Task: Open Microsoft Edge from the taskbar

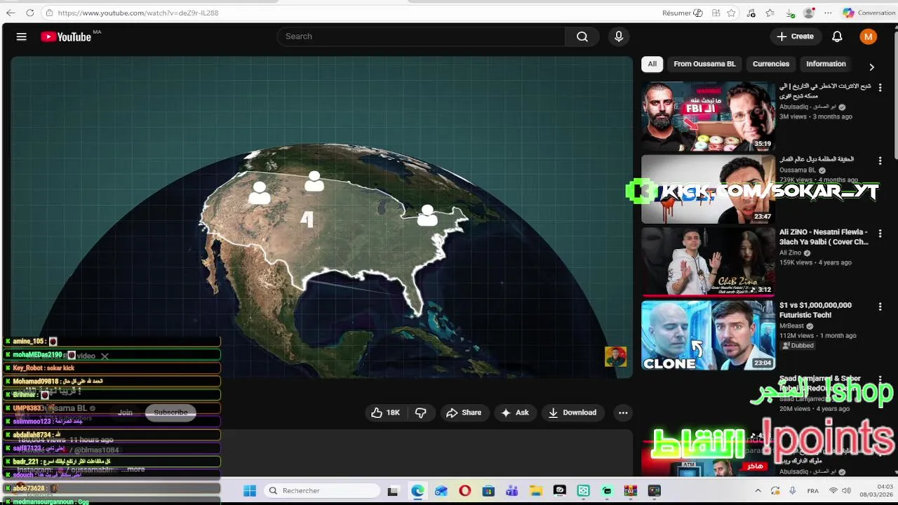Action: [x=417, y=491]
